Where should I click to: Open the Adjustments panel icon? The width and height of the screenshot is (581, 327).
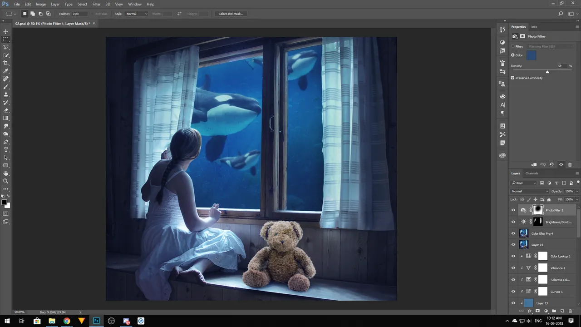click(x=502, y=42)
